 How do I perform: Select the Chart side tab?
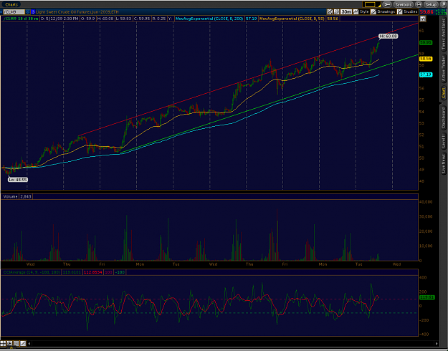(444, 93)
